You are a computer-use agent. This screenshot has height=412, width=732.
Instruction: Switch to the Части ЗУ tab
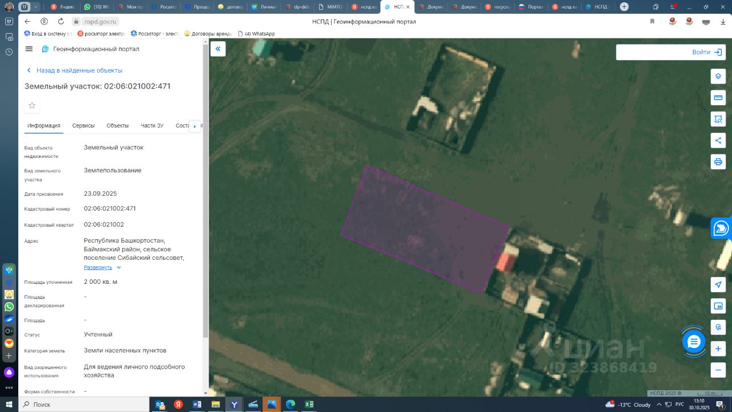point(152,126)
